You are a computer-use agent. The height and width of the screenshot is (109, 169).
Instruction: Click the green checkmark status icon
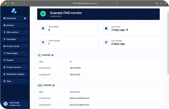(43, 14)
